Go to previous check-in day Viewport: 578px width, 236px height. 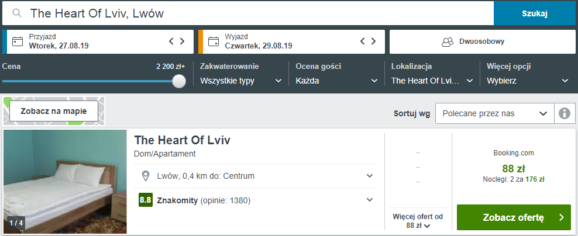tap(171, 41)
